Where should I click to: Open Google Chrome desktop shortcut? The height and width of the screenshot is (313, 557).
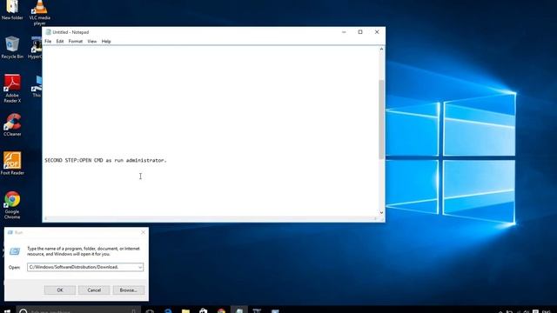[x=12, y=205]
